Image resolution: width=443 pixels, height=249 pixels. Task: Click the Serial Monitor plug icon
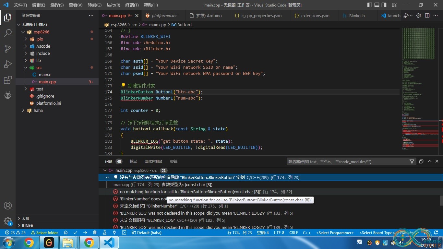(x=114, y=232)
